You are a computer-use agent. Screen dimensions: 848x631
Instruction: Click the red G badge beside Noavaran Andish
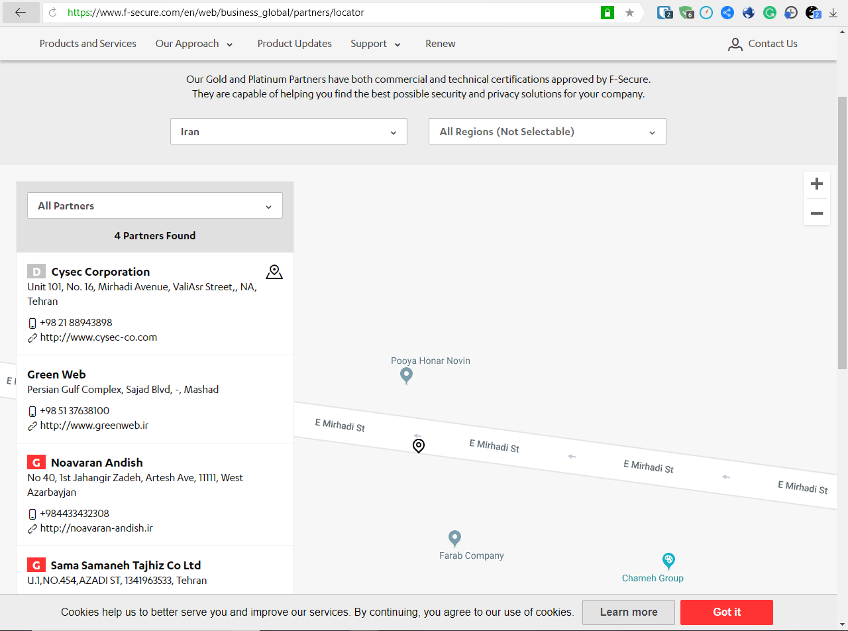pyautogui.click(x=36, y=463)
